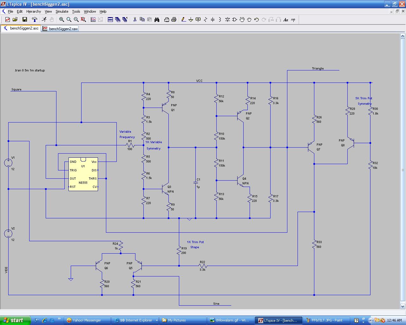Screen dimensions: 406x325
Task: Click the 'Variable' frequency text annotation
Action: tap(125, 132)
